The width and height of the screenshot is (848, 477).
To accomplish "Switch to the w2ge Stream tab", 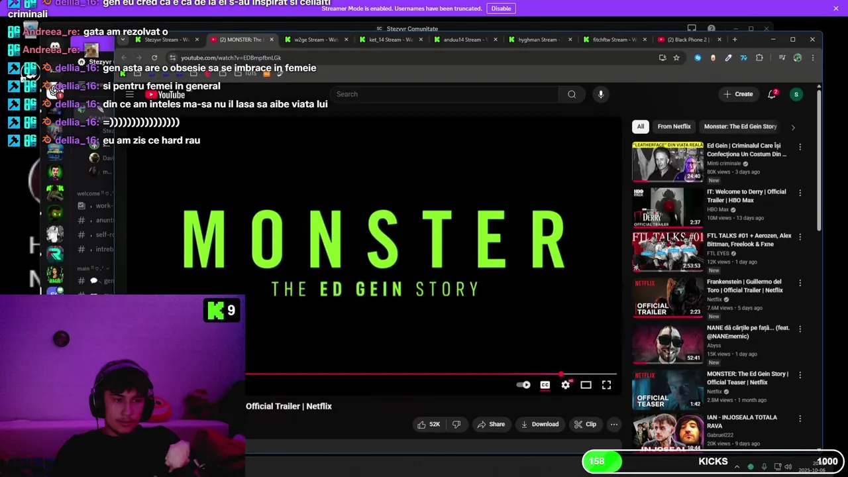I will coord(317,39).
